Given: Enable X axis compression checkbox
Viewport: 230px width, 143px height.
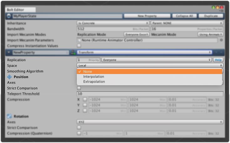Looking at the screenshot, I should pyautogui.click(x=85, y=99).
